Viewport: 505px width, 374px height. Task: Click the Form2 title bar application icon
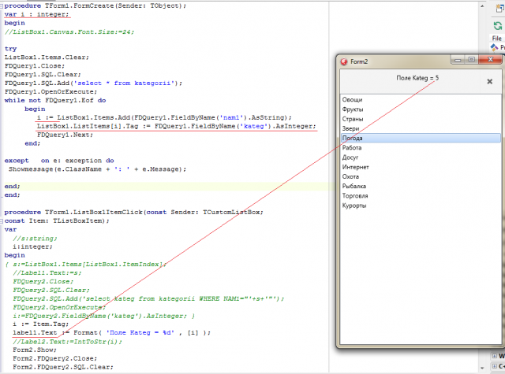(344, 61)
